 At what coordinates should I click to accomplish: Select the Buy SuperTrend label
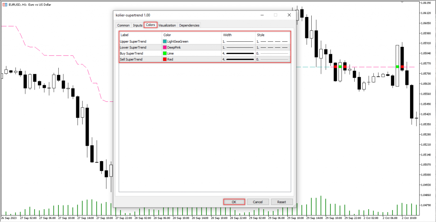(131, 53)
